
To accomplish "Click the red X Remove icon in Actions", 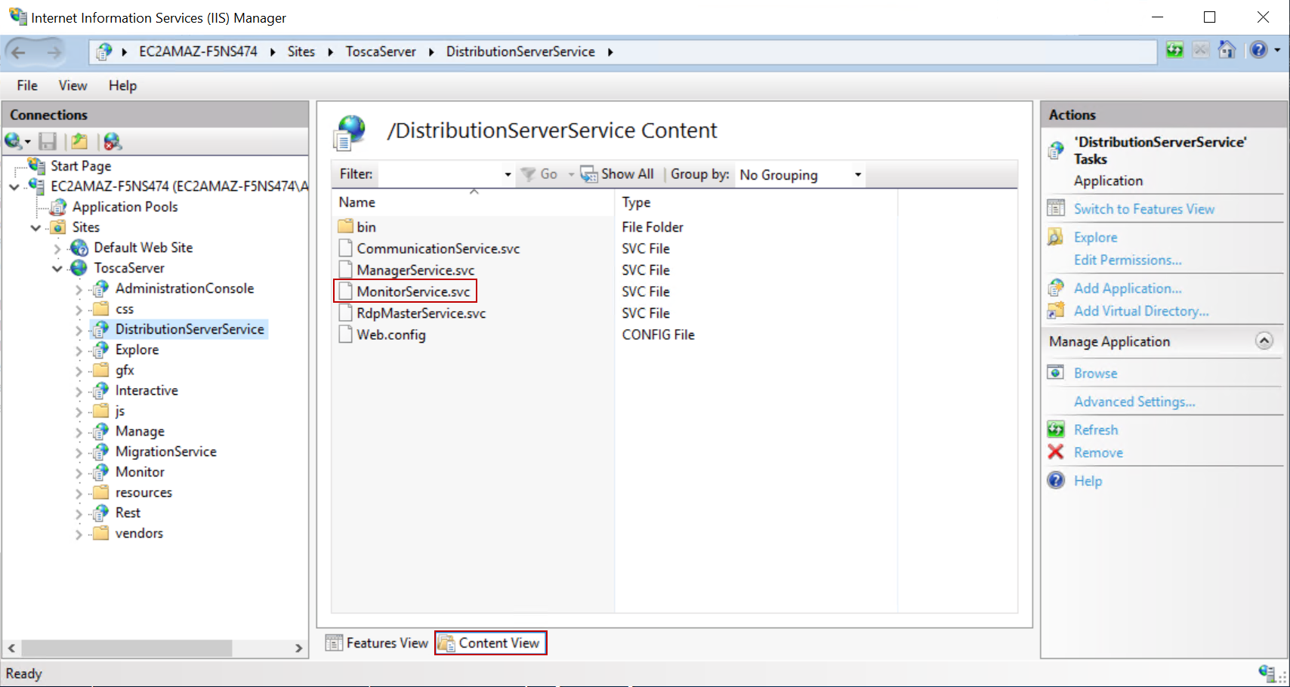I will coord(1056,452).
